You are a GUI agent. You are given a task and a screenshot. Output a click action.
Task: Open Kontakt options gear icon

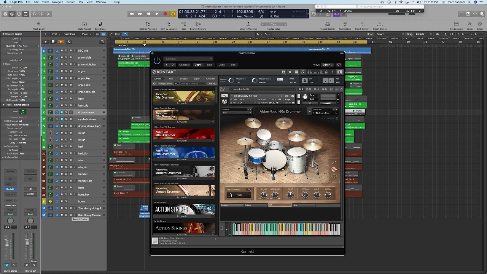tap(290, 72)
